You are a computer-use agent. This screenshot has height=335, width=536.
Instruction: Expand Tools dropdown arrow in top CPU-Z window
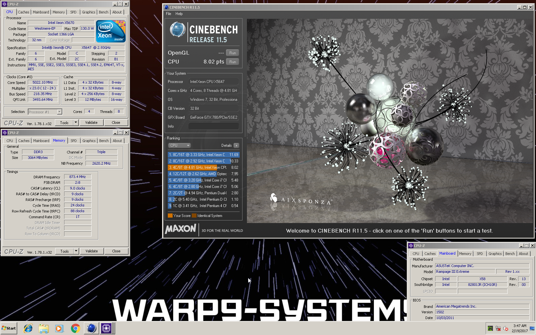pos(76,123)
